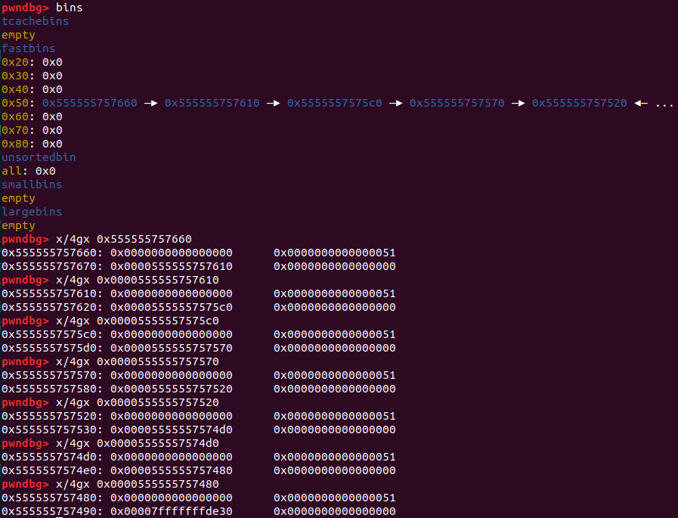Select the command 'x/4gx 0x0000555555757570'
The image size is (678, 518).
(138, 361)
